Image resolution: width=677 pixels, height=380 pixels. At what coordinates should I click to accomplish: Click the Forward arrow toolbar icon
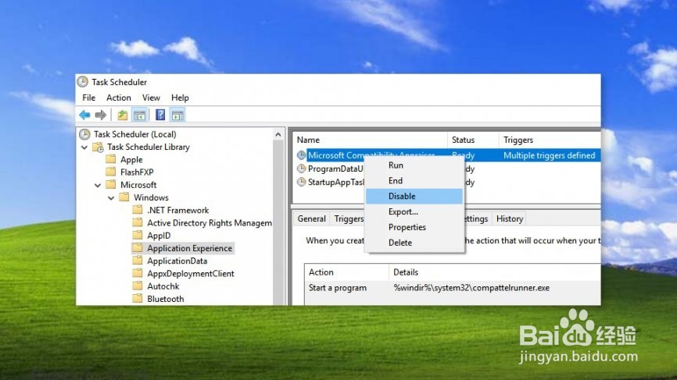(101, 115)
